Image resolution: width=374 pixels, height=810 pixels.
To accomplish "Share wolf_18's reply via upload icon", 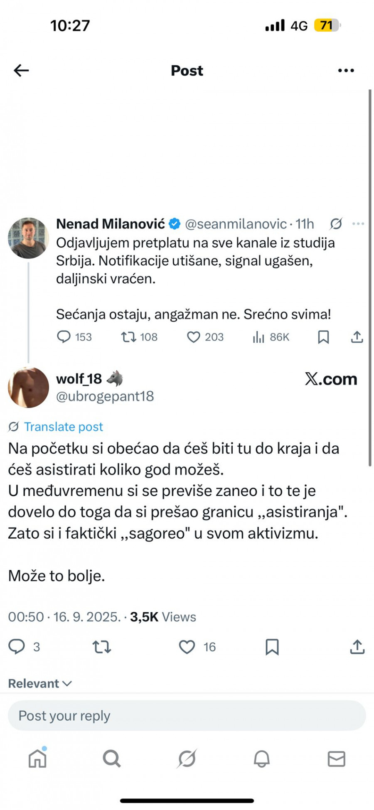I will (357, 647).
